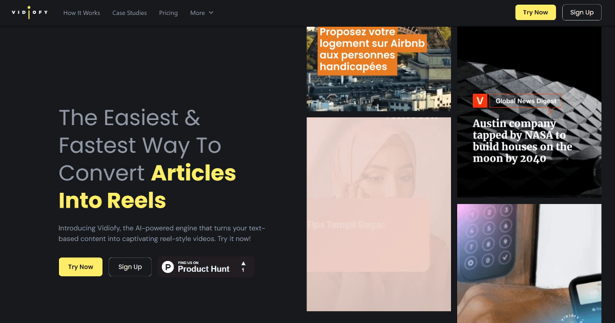This screenshot has height=323, width=615.
Task: Click "Case Studies" in the navigation
Action: (x=129, y=12)
